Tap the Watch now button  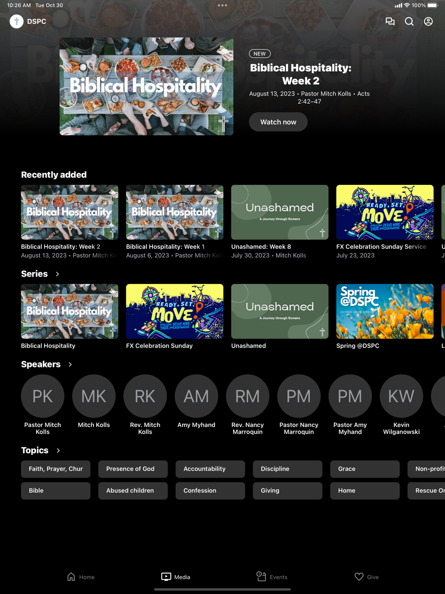point(278,122)
